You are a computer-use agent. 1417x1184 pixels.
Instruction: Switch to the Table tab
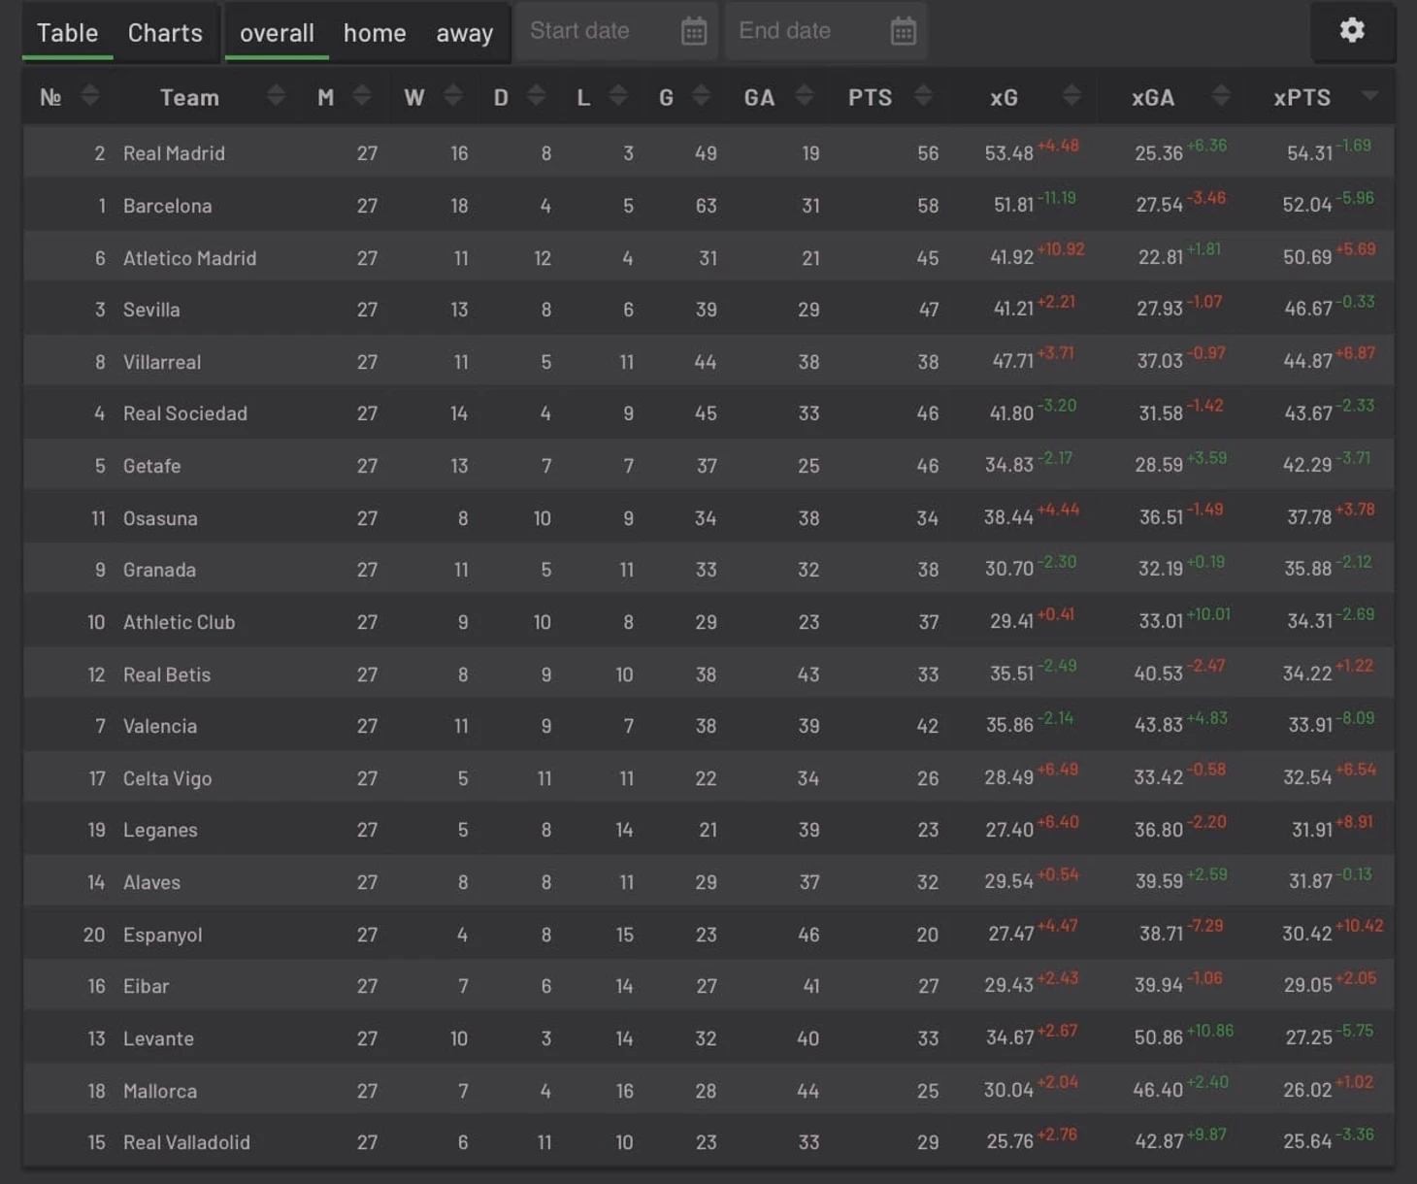point(67,33)
